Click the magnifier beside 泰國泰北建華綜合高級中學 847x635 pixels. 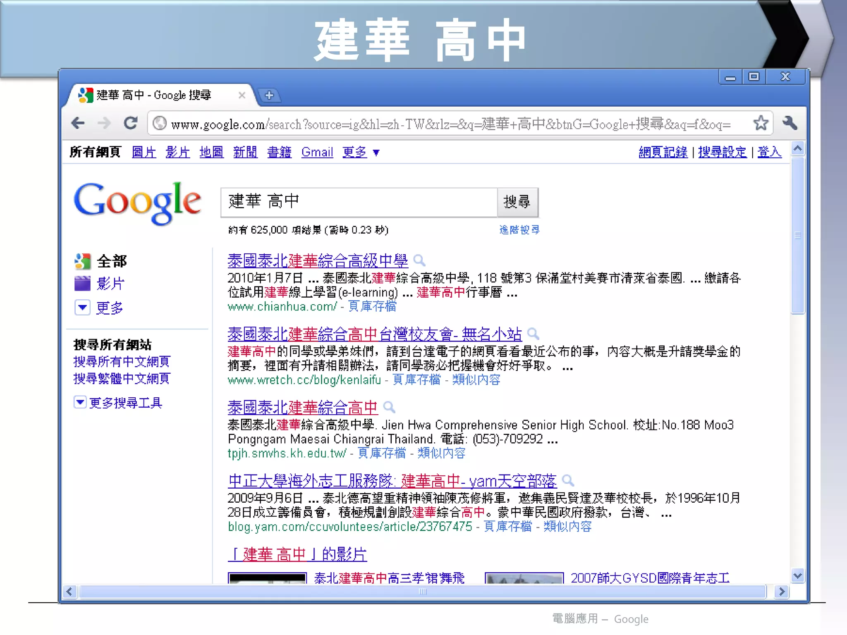(x=419, y=260)
